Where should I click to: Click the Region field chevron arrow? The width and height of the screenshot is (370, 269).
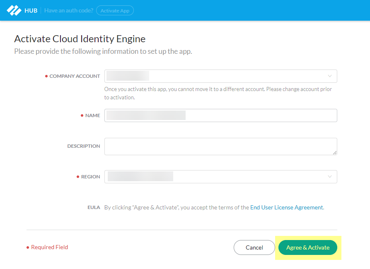tap(330, 176)
